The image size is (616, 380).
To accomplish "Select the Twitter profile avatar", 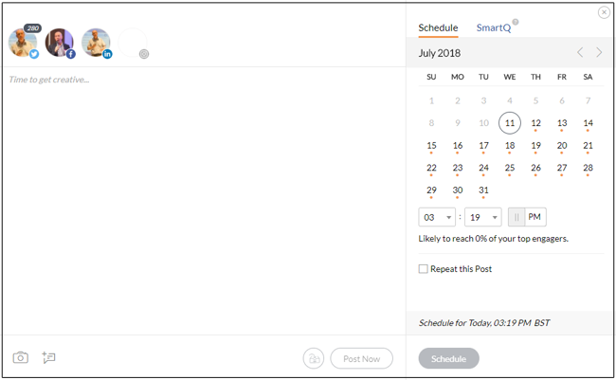I will click(x=22, y=43).
